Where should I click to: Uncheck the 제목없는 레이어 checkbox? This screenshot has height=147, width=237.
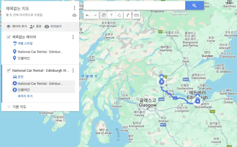pyautogui.click(x=8, y=37)
